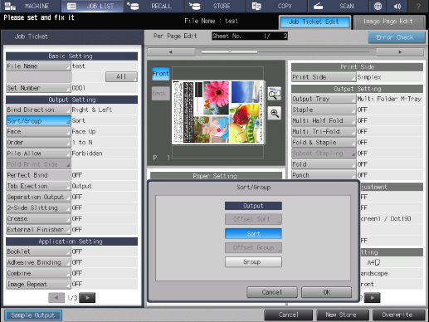Confirm Sort/Group dialog with OK
The width and height of the screenshot is (429, 322).
tap(326, 292)
